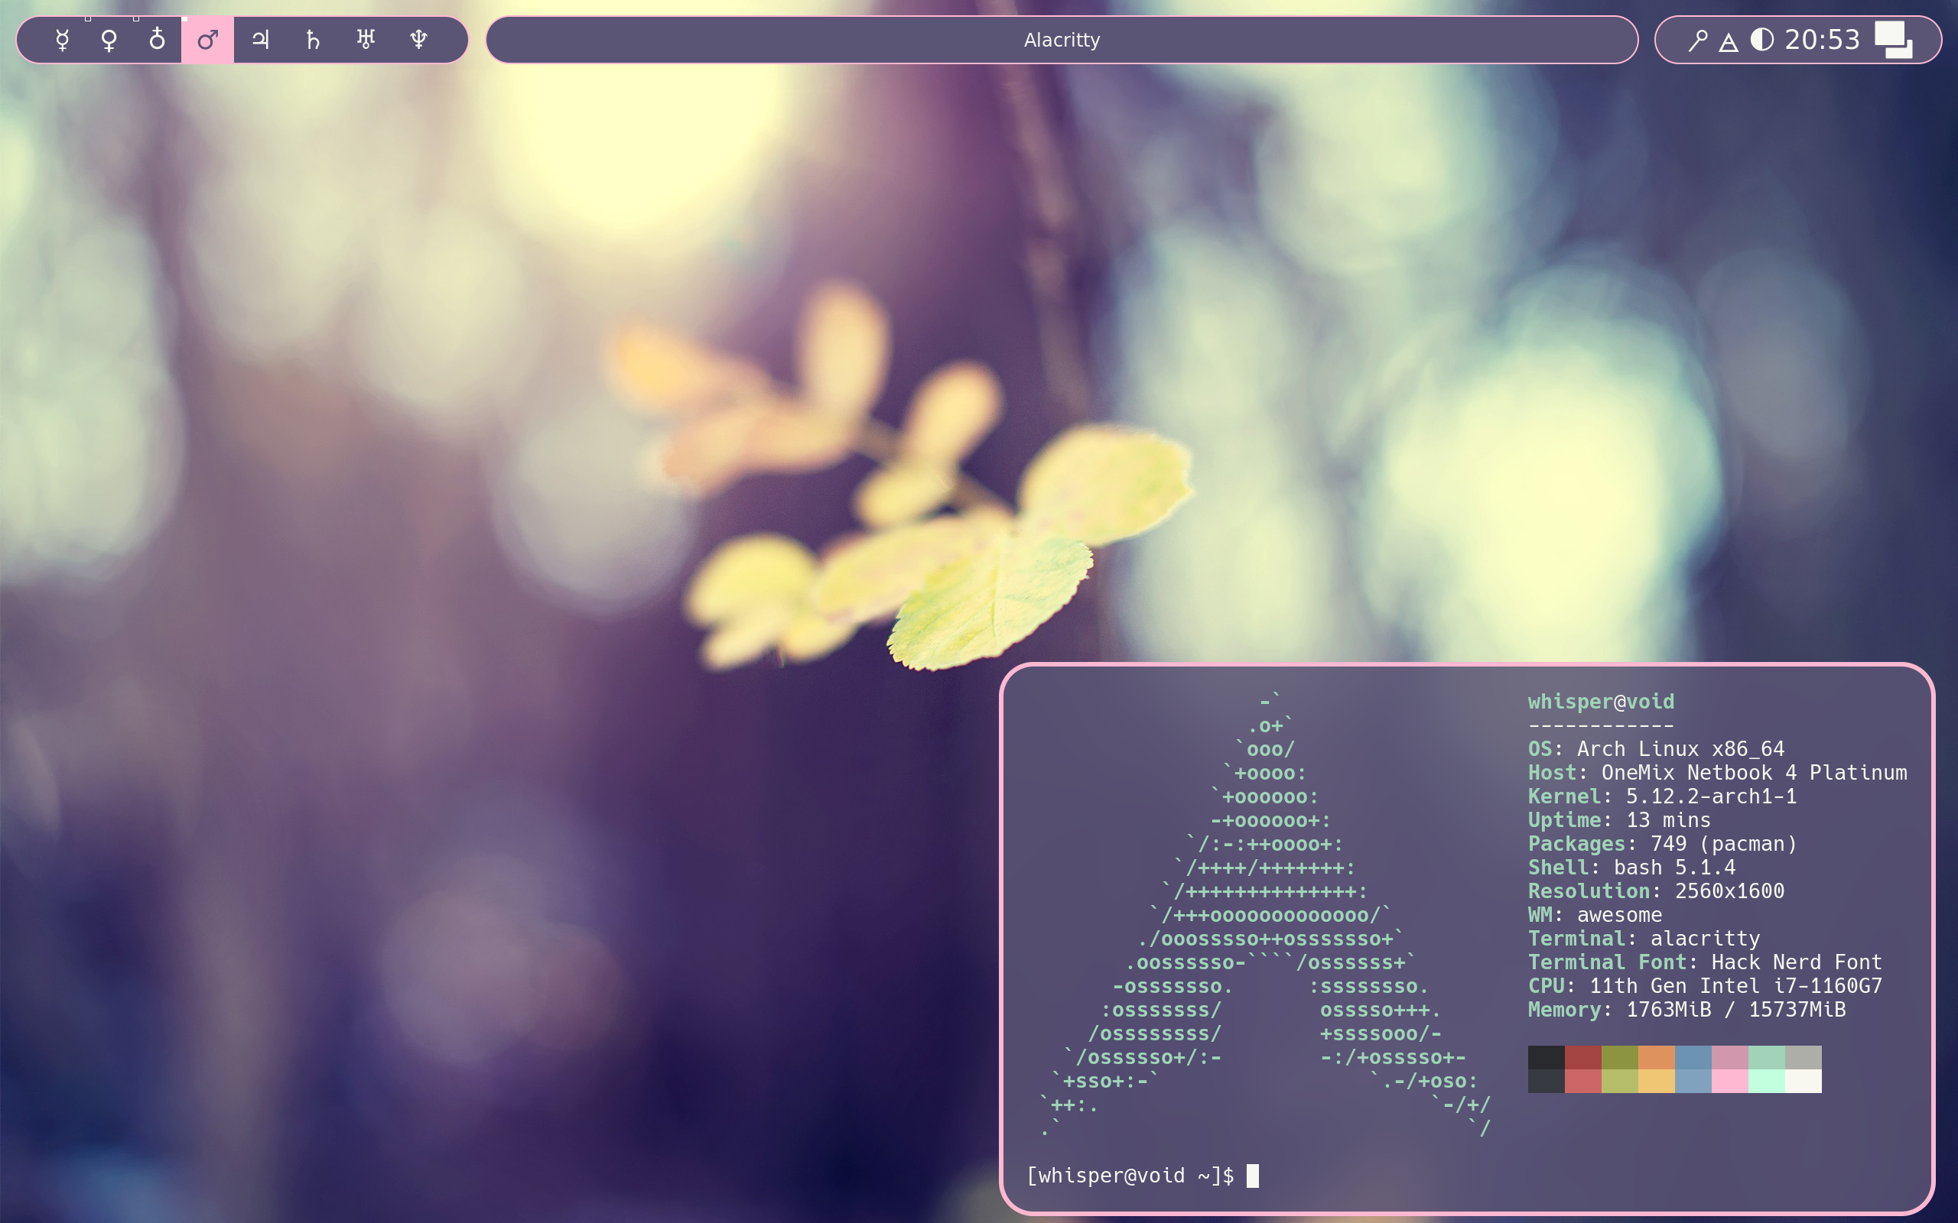Click the whisper@void title in the terminal
1958x1223 pixels.
click(1600, 701)
